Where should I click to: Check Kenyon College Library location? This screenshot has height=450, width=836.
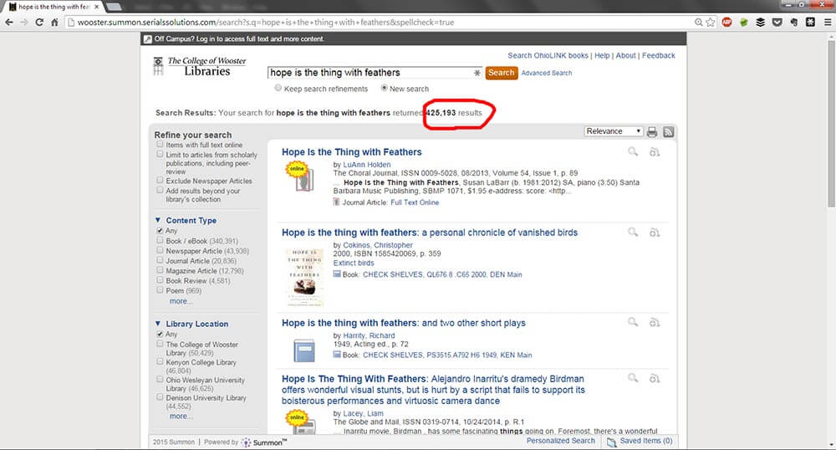(x=160, y=361)
